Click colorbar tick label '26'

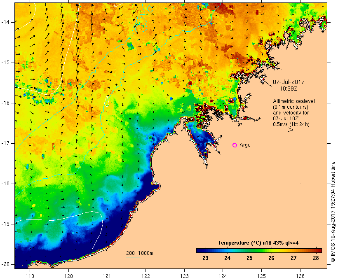(x=271, y=258)
